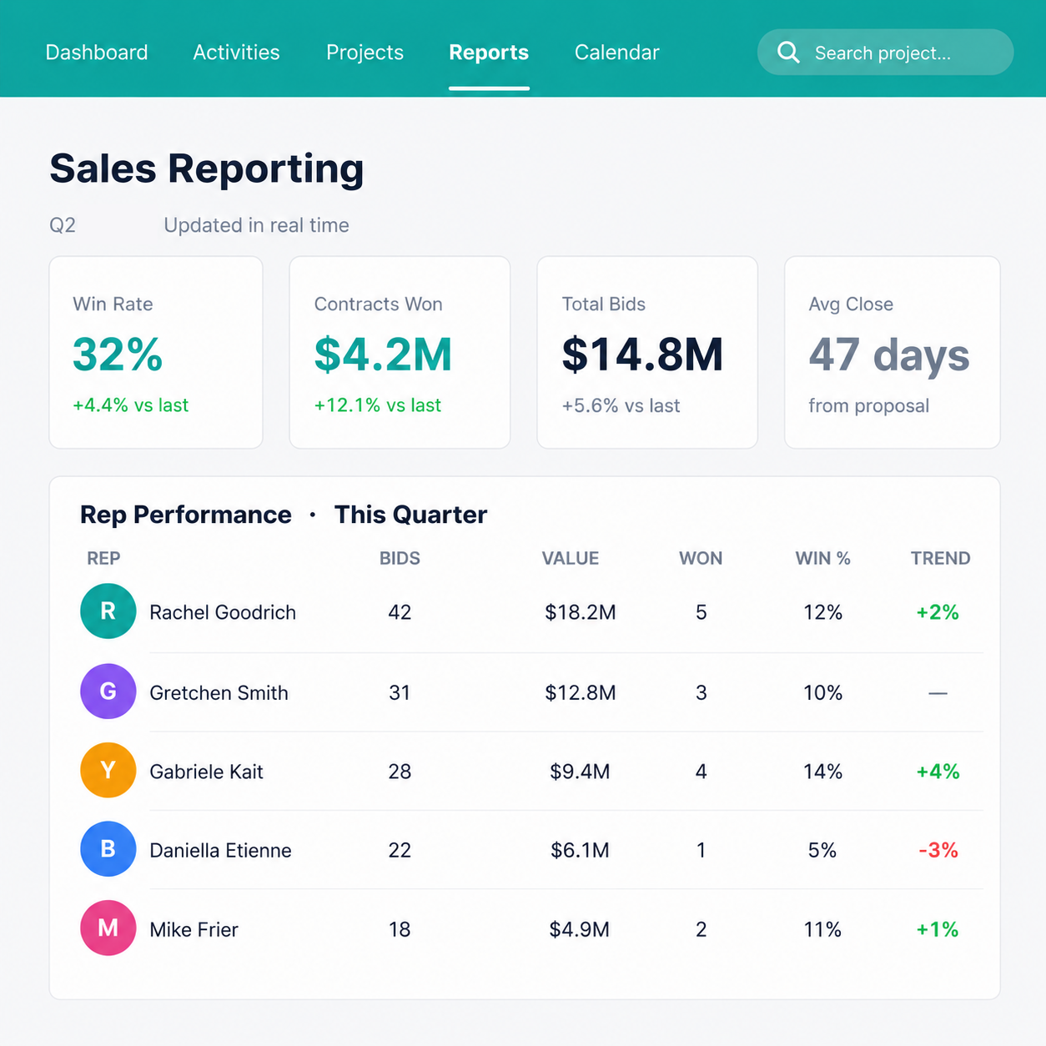Click the name Gabriele Kait
Viewport: 1046px width, 1046px height.
(x=206, y=772)
